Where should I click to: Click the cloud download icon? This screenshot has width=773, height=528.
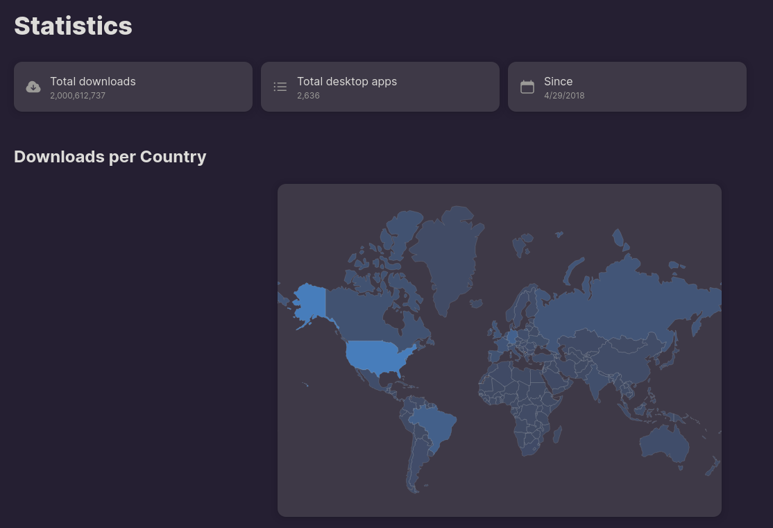[33, 87]
